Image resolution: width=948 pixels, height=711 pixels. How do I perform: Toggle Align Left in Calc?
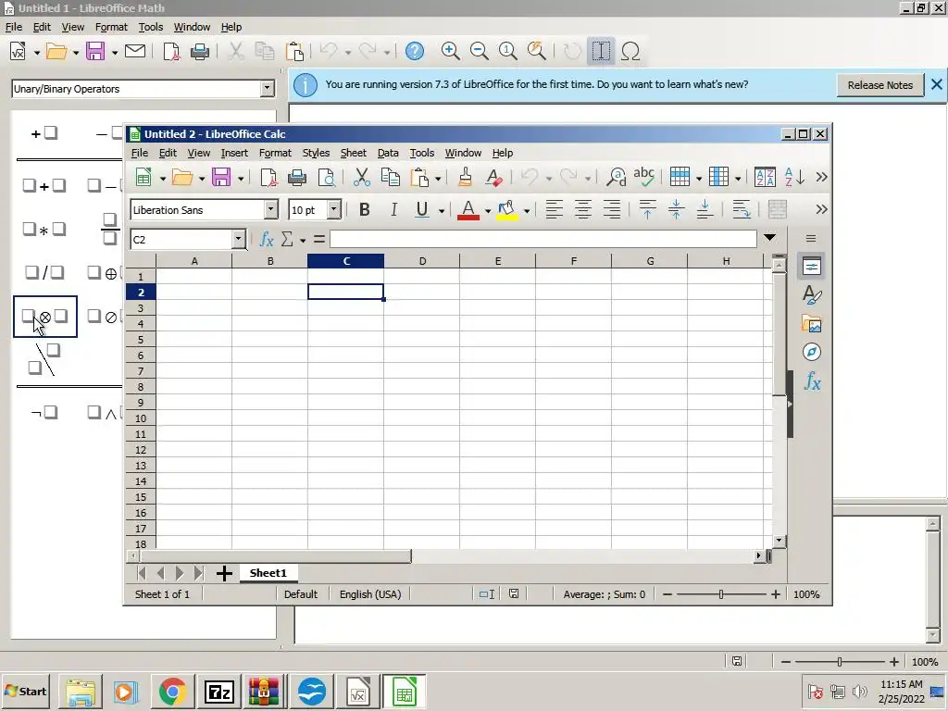[554, 210]
